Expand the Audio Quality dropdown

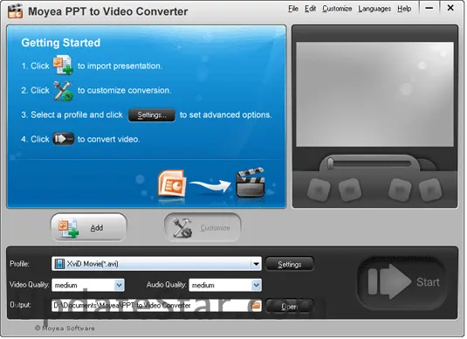256,286
